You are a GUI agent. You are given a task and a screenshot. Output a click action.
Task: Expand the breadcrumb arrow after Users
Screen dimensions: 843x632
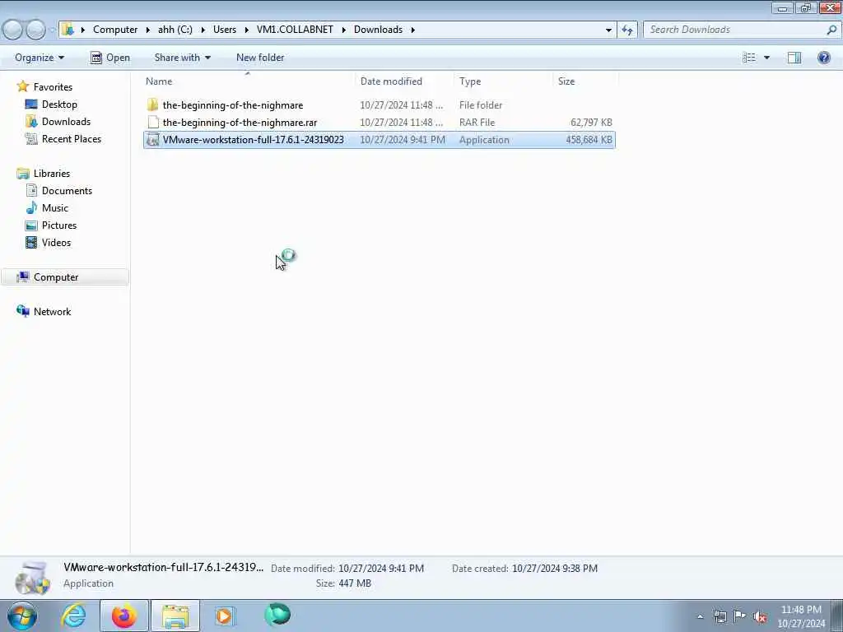point(247,30)
